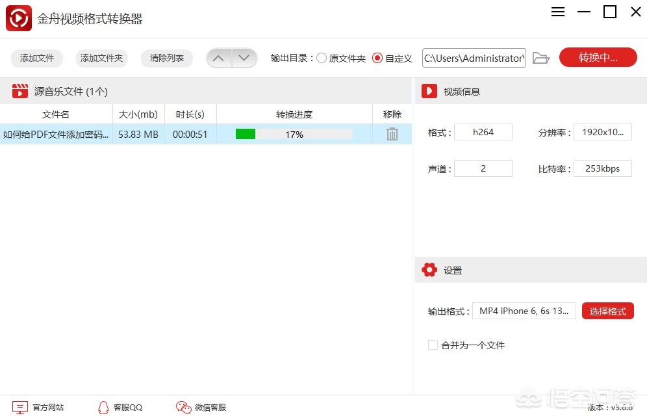Move file up with the up arrow button
647x420 pixels.
point(219,59)
